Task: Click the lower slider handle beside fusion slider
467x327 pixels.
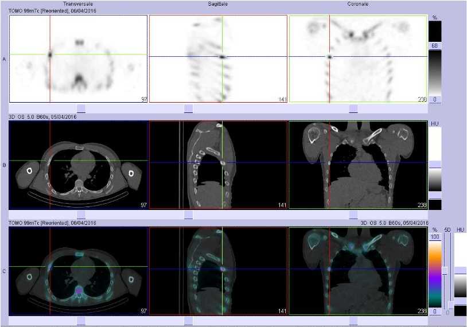Action: [x=451, y=304]
